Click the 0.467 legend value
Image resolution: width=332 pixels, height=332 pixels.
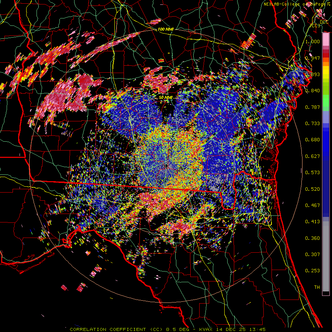312,205
